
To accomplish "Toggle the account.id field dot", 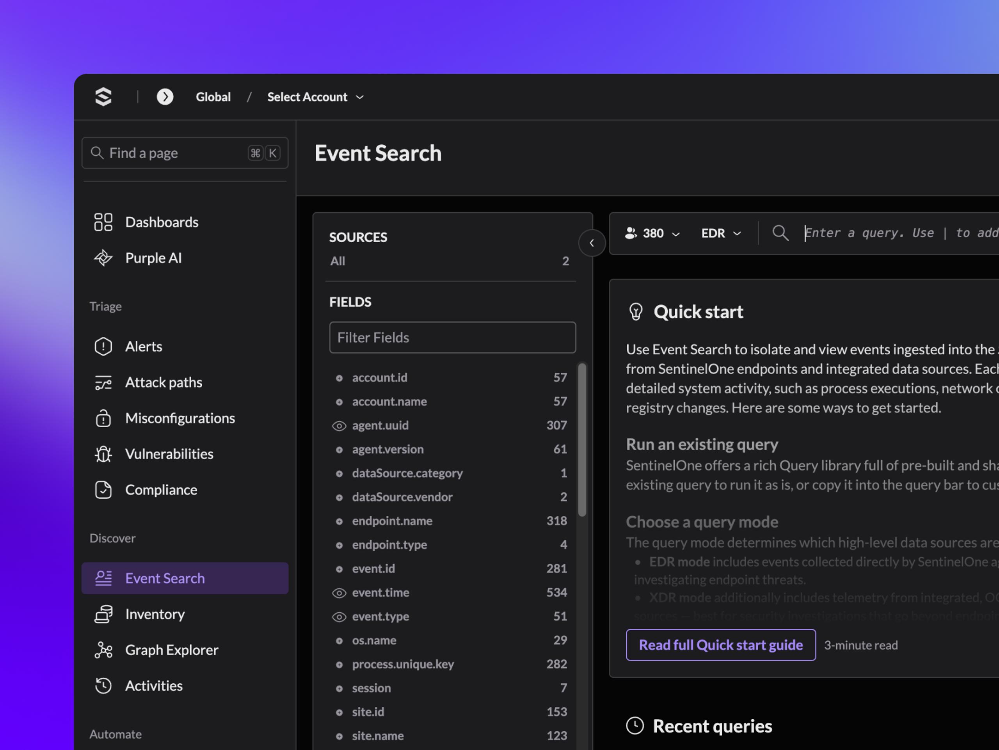I will [339, 378].
